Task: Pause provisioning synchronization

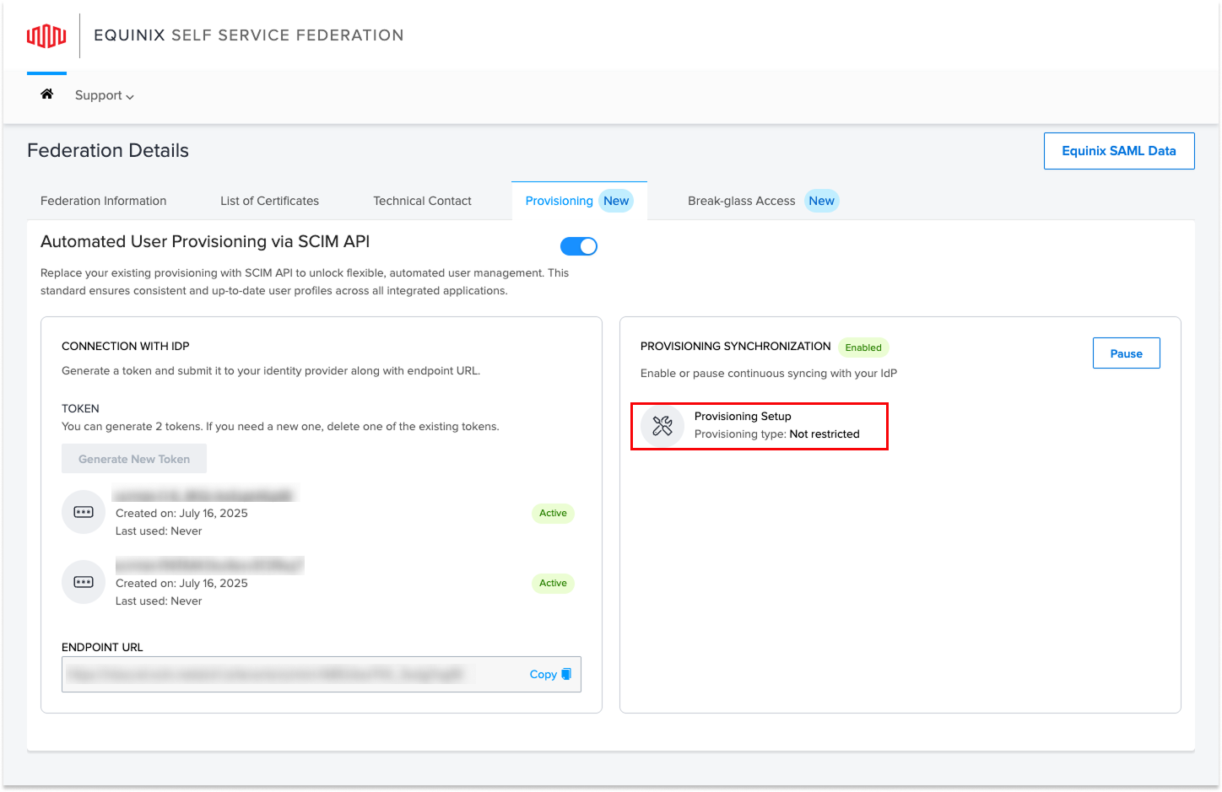Action: pos(1126,353)
